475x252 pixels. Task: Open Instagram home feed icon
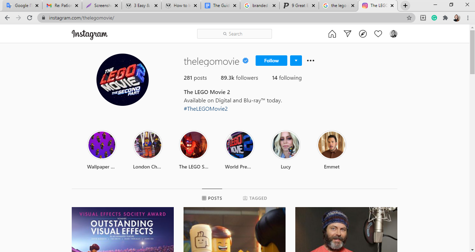point(332,34)
